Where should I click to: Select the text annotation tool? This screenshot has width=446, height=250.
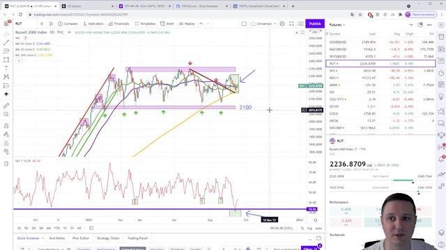coord(6,68)
